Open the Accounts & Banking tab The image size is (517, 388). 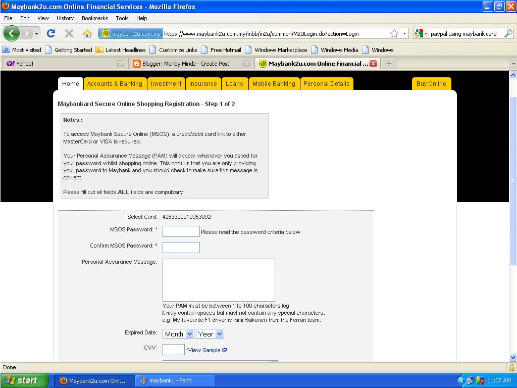115,84
